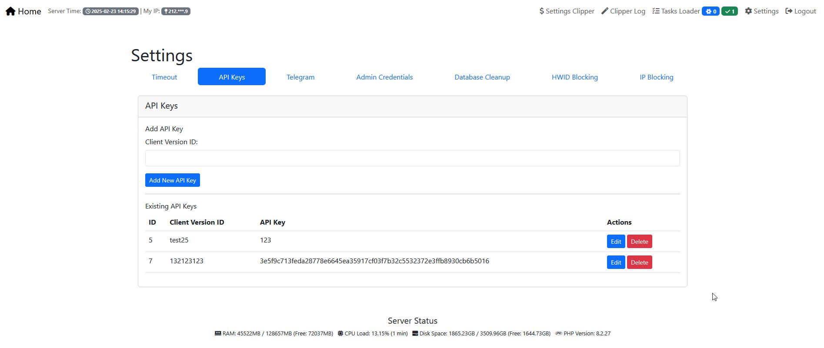Open the IP Blocking tab
Image resolution: width=824 pixels, height=348 pixels.
click(657, 77)
